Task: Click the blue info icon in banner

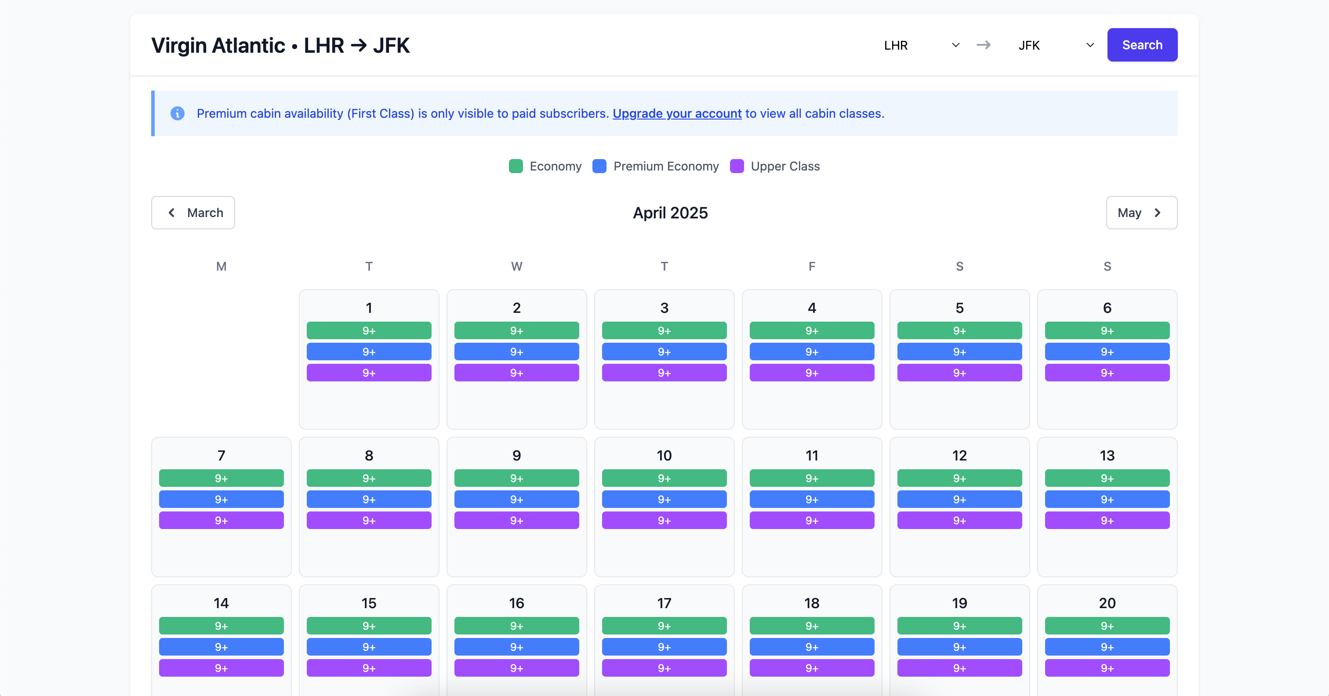Action: 178,113
